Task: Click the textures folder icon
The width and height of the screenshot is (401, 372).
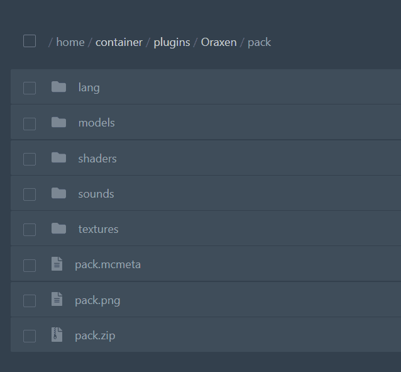Action: (x=58, y=228)
